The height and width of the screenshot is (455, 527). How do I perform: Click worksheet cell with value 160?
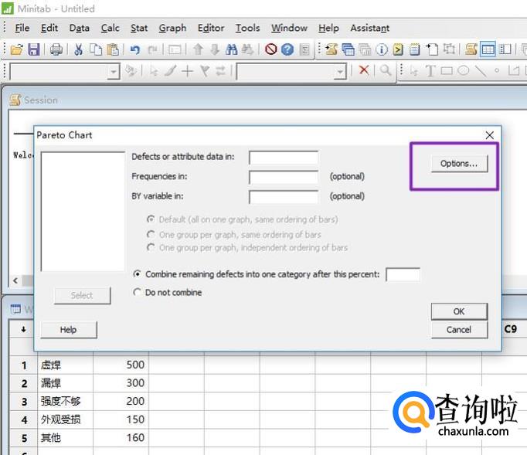121,437
